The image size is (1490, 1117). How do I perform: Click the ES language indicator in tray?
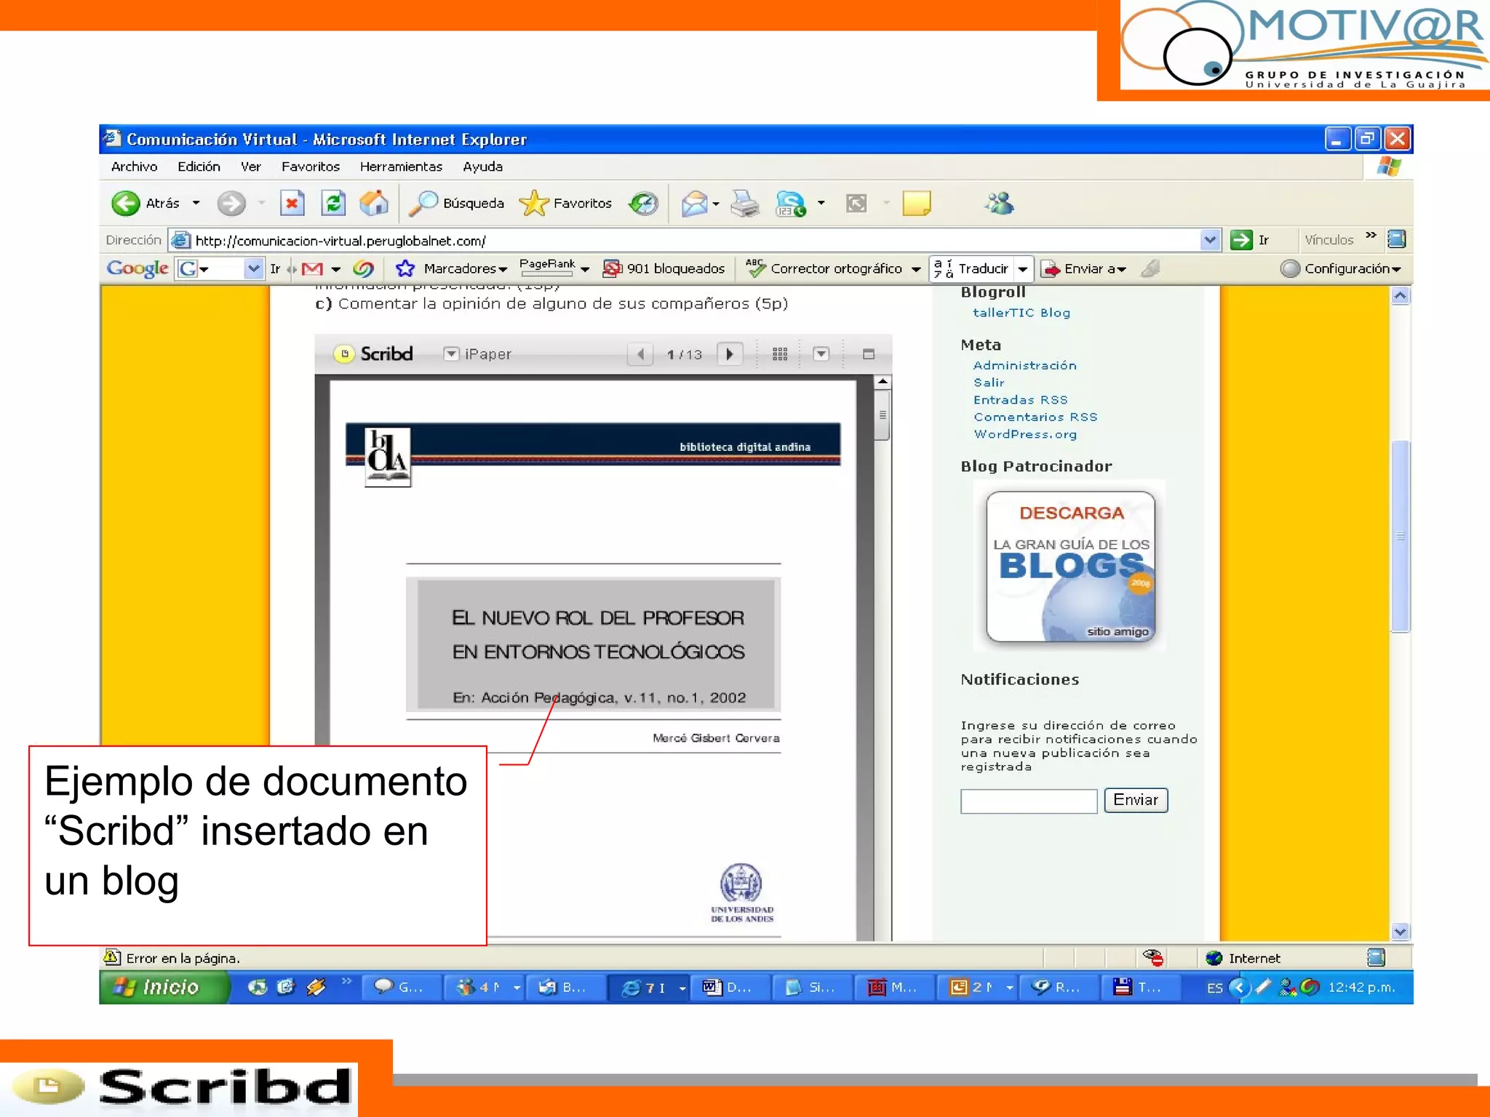1214,988
